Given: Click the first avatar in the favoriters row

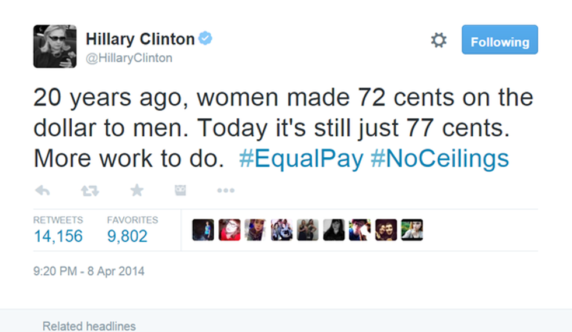Looking at the screenshot, I should coord(203,230).
